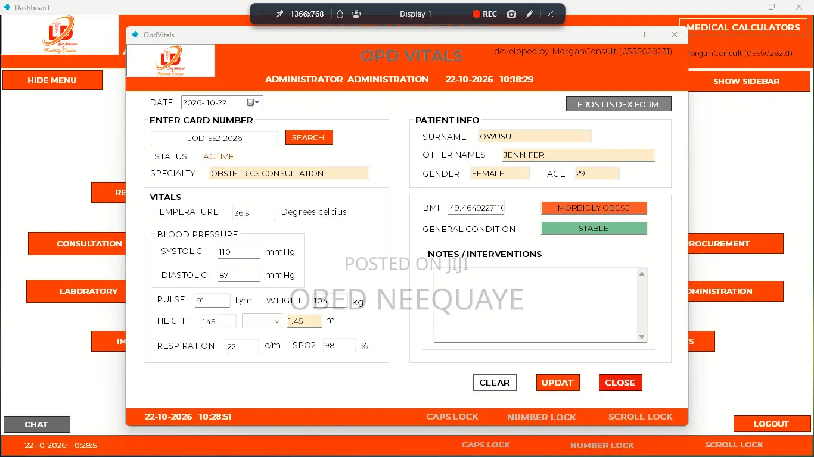
Task: Click the SURNAME field showing OWUSU
Action: (x=535, y=136)
